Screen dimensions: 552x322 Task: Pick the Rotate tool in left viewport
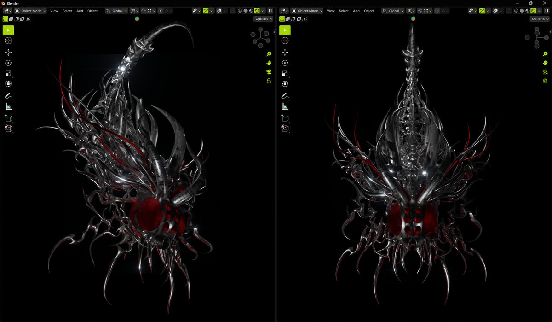tap(8, 63)
